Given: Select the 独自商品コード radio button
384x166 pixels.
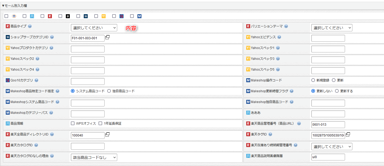Looking at the screenshot, I should 109,91.
